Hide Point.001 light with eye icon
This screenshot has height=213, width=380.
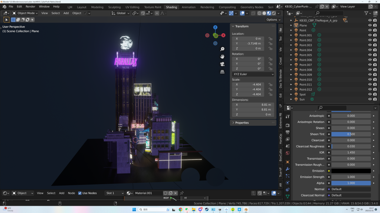370,35
